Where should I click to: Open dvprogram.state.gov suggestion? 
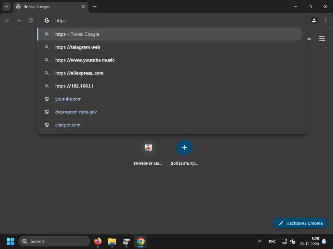pyautogui.click(x=170, y=112)
